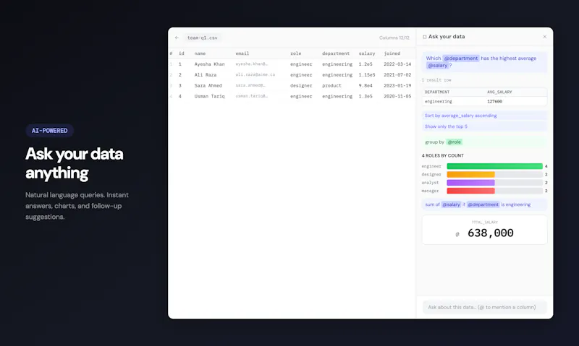
Task: Click the red manager bar in chart
Action: coord(471,191)
